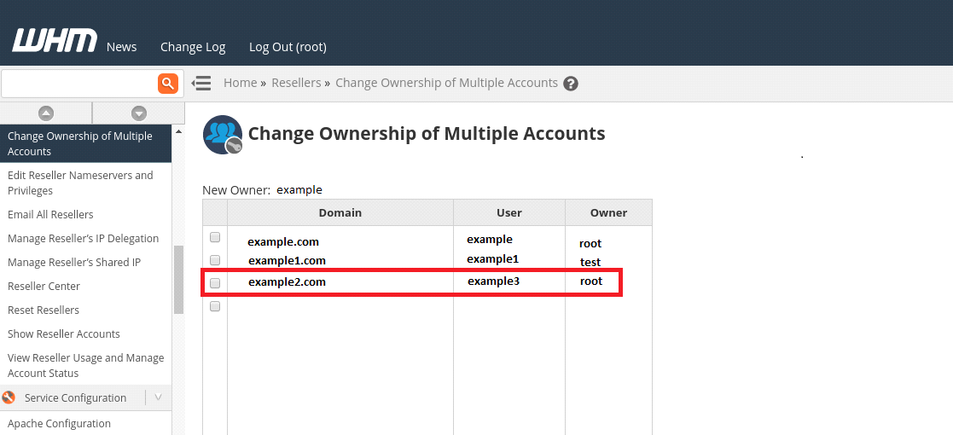This screenshot has height=435, width=953.
Task: Click the WHM logo
Action: (x=54, y=41)
